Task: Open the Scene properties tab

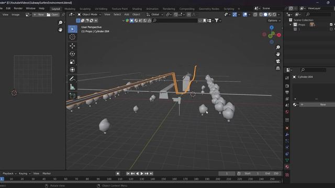Action: [287, 105]
